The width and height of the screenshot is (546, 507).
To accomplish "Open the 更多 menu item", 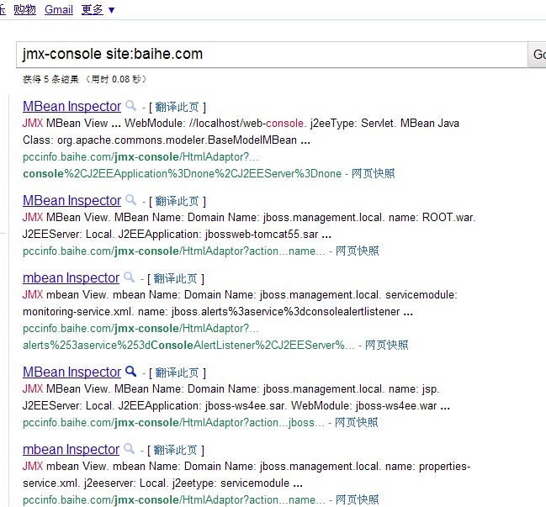I will (93, 9).
